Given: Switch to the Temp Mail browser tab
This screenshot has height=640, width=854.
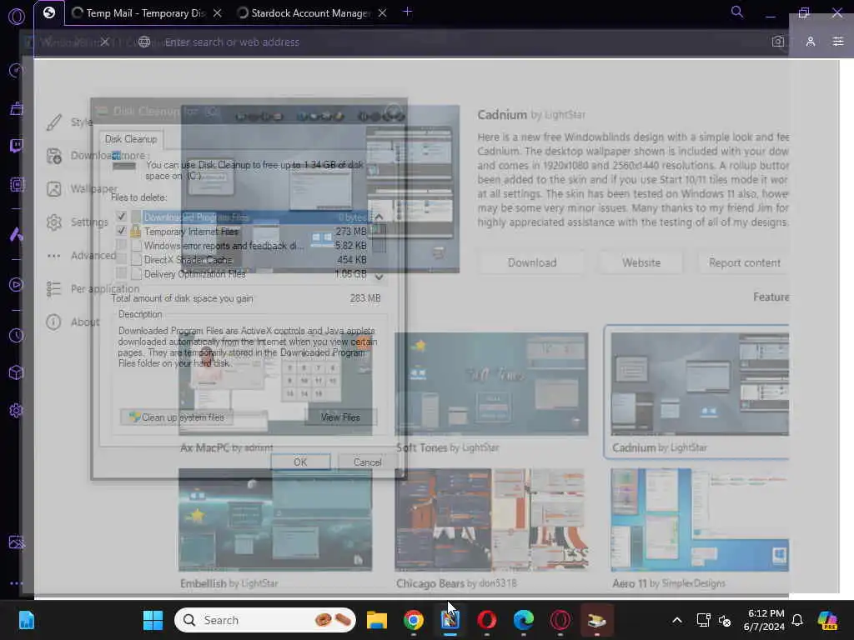Looking at the screenshot, I should pyautogui.click(x=138, y=13).
